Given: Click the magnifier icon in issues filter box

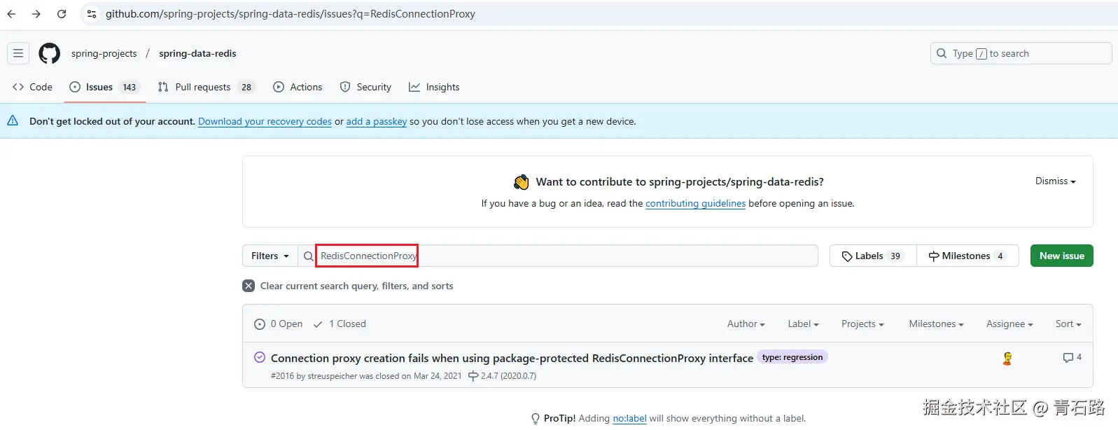Looking at the screenshot, I should [308, 256].
